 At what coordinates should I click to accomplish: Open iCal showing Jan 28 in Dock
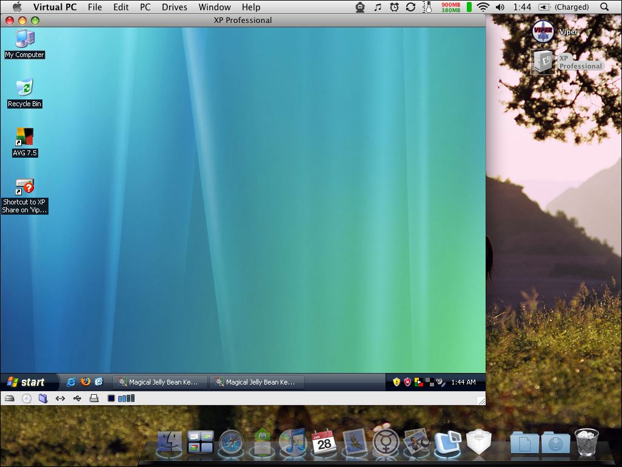[324, 442]
